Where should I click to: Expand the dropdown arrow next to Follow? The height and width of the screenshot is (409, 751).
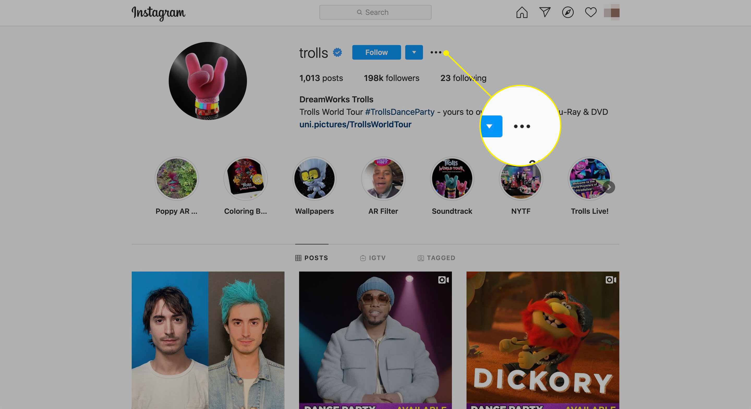(414, 52)
